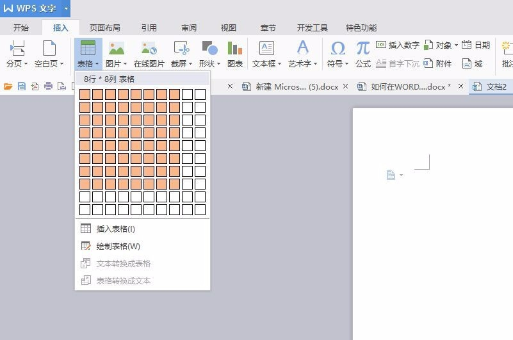Switch to the 视图 ribbon tab
513x340 pixels.
(229, 28)
